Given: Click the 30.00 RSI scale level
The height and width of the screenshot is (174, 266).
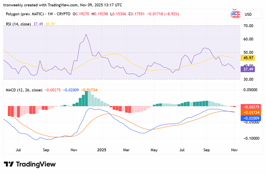Looking at the screenshot, I should [248, 79].
